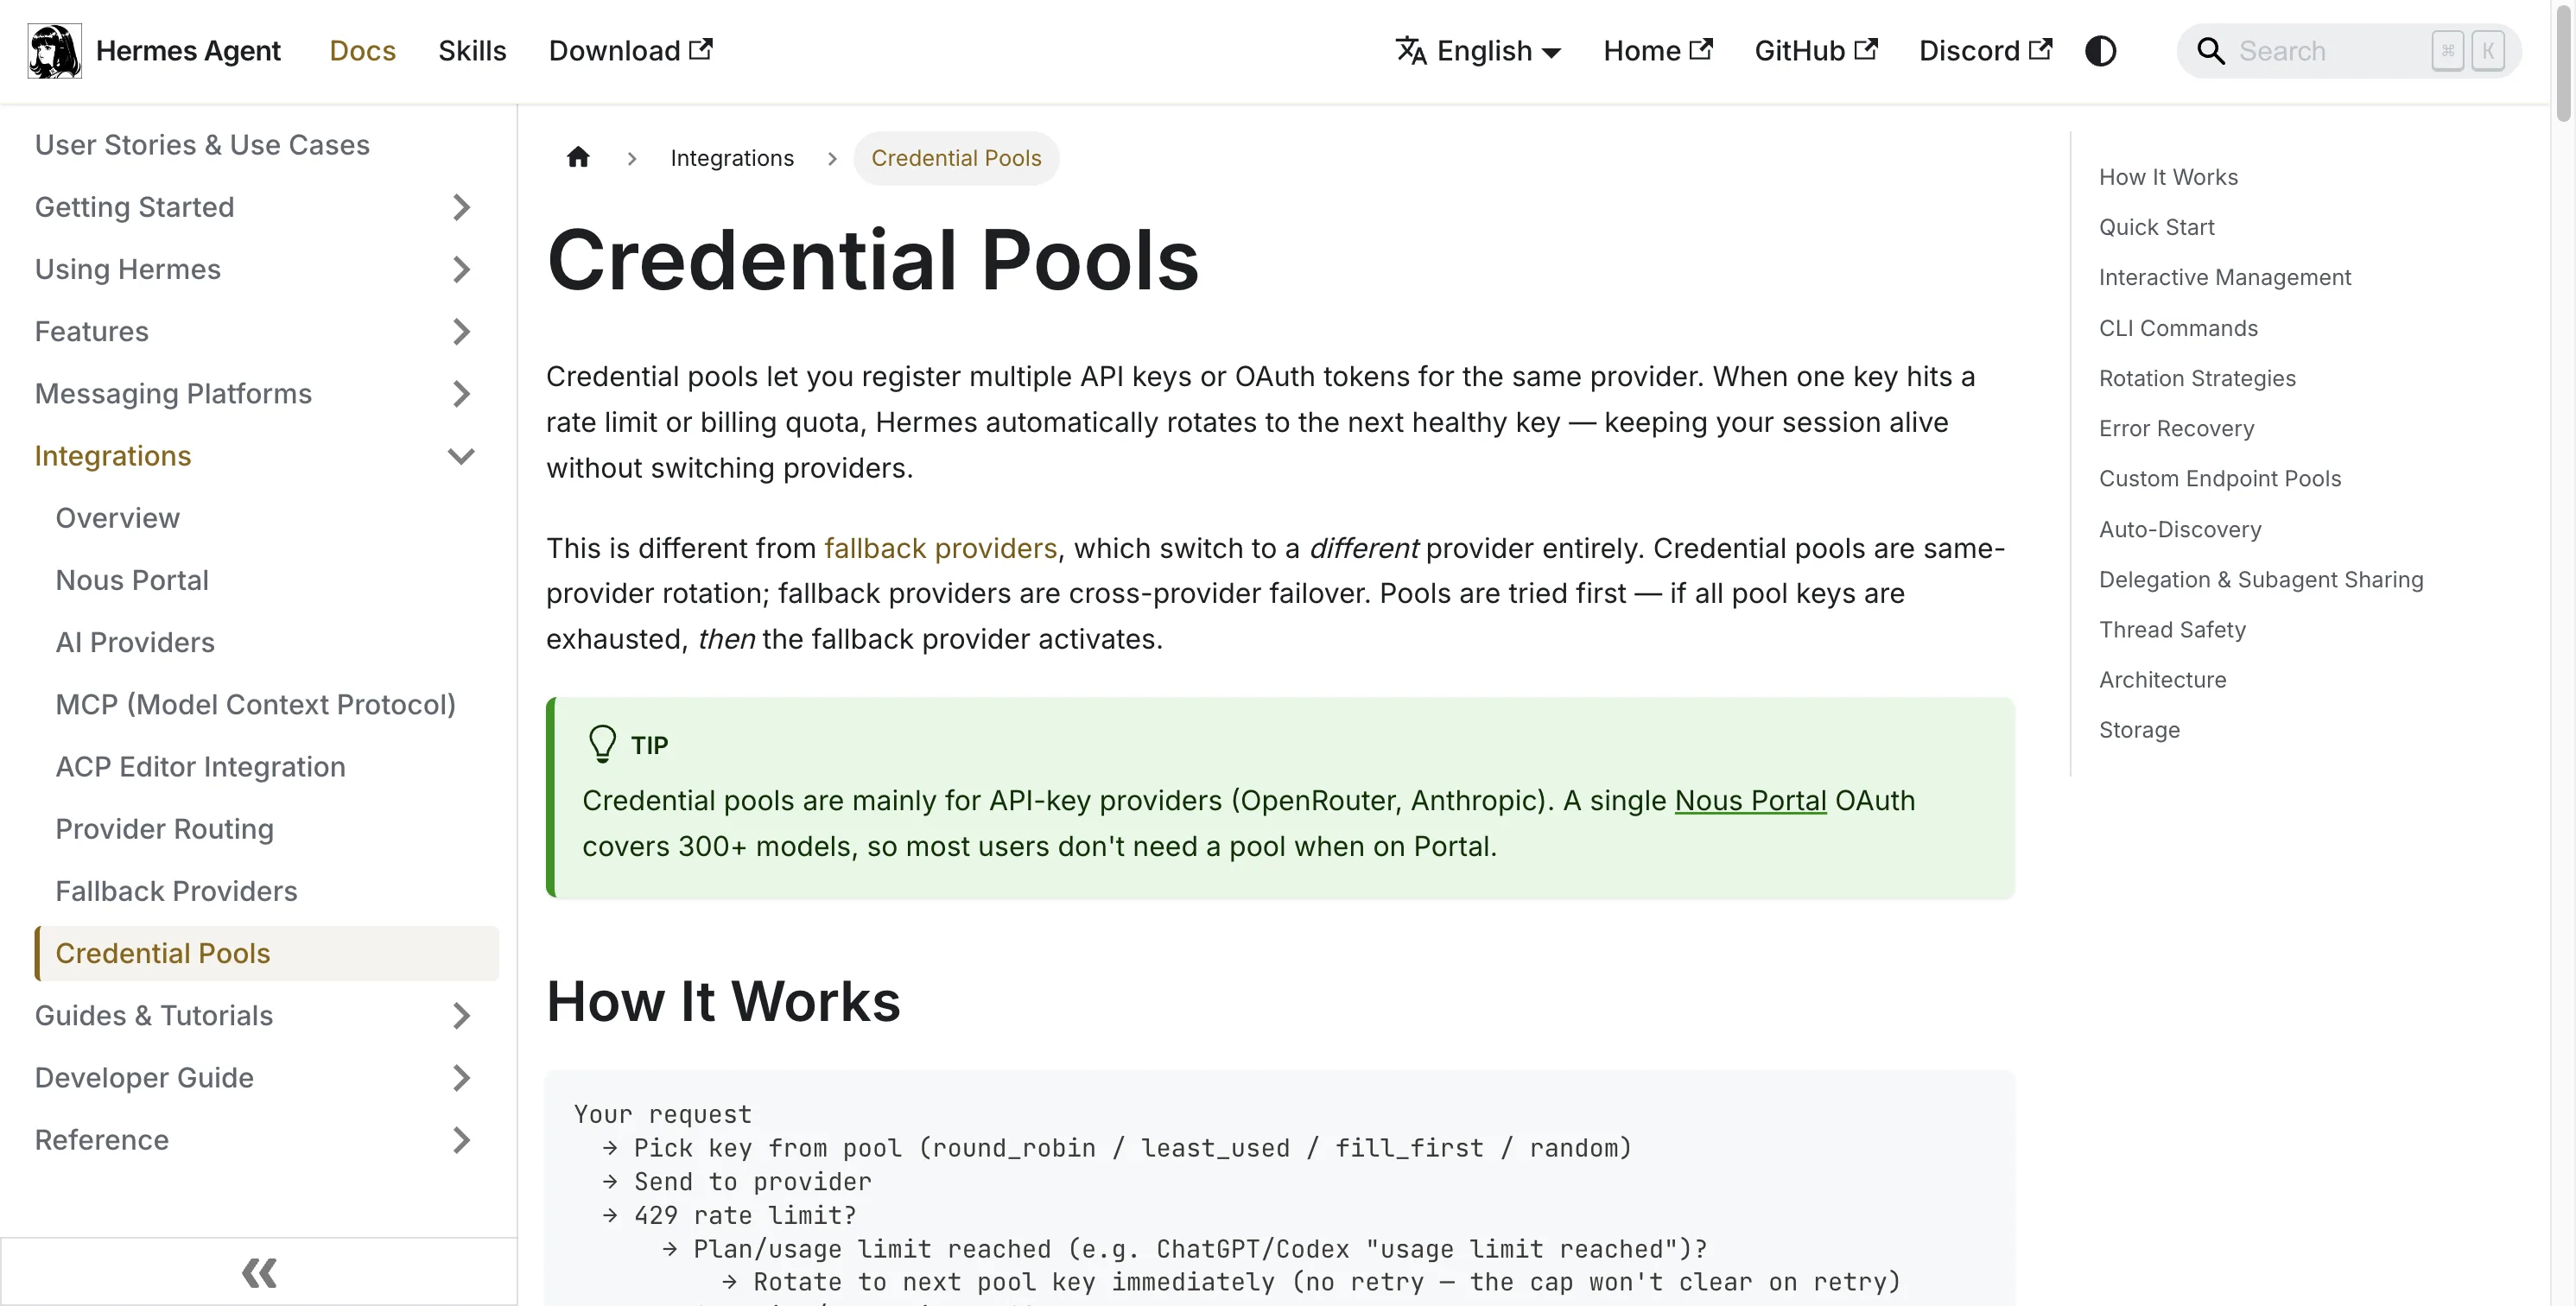Jump to Delegation & Subagent Sharing
The height and width of the screenshot is (1306, 2576).
pos(2260,579)
